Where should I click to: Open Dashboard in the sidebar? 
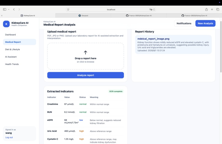point(20,35)
